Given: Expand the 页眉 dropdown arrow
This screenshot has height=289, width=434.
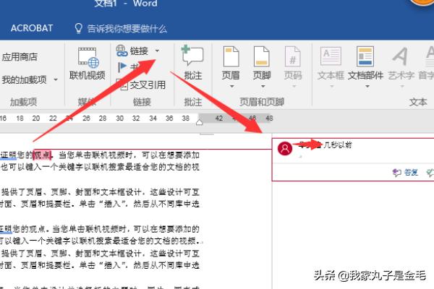Looking at the screenshot, I should point(232,87).
